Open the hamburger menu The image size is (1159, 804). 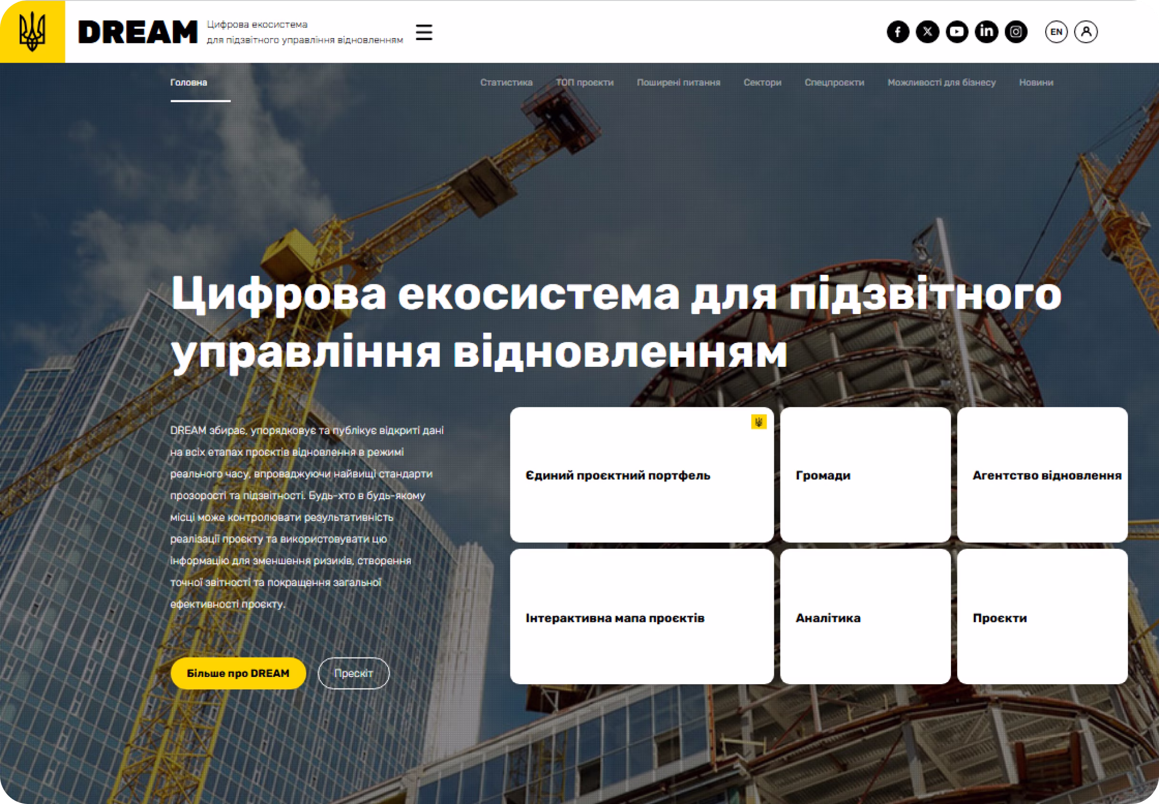tap(424, 32)
